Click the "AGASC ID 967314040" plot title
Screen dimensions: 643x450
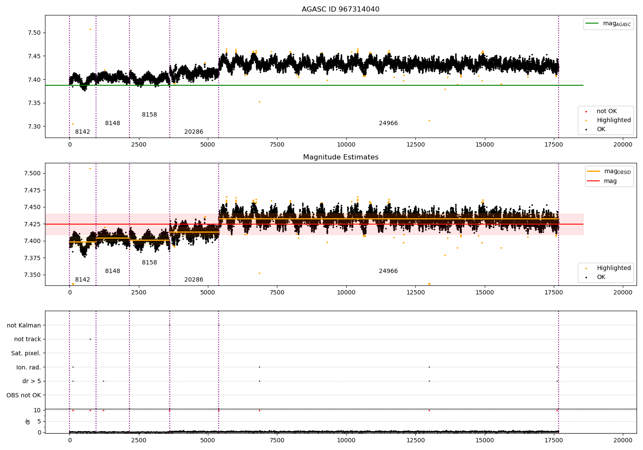[x=340, y=9]
